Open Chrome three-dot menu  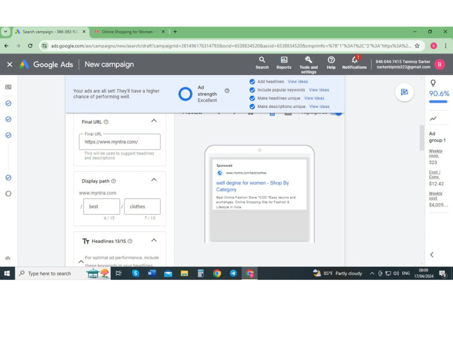click(445, 46)
